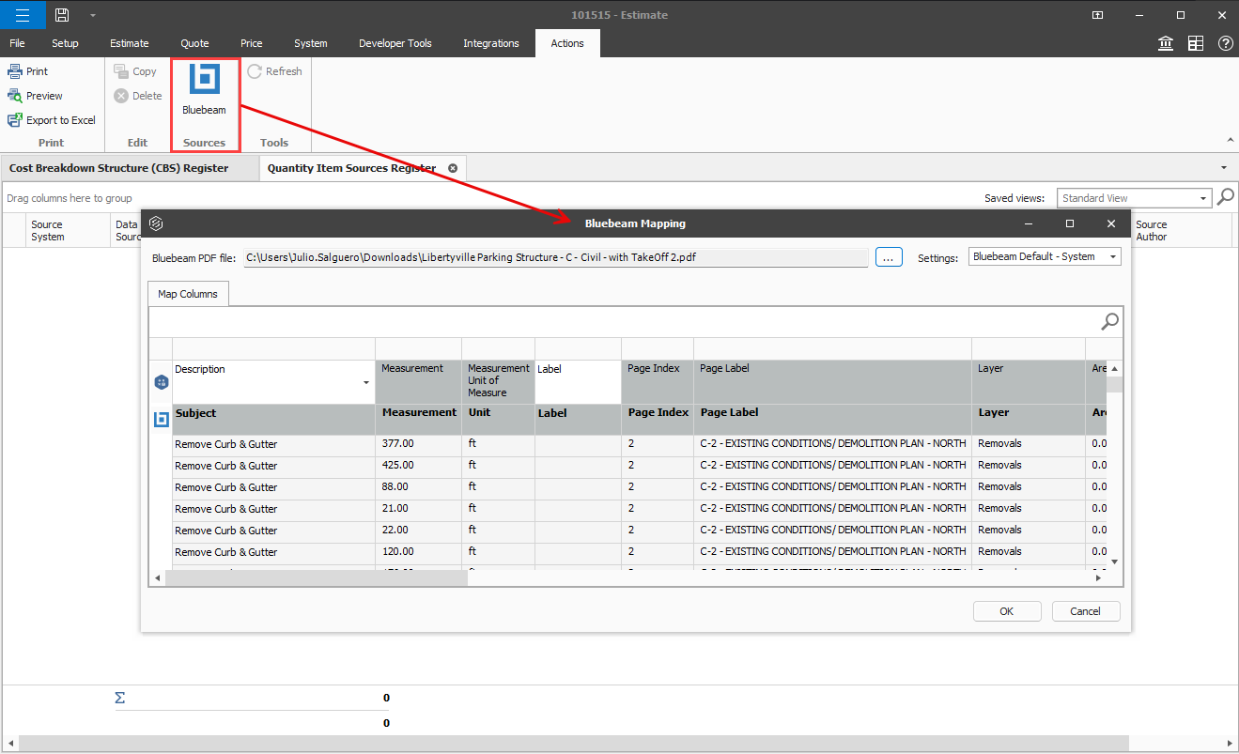Switch to the Integrations ribbon tab
The image size is (1239, 754).
point(490,43)
